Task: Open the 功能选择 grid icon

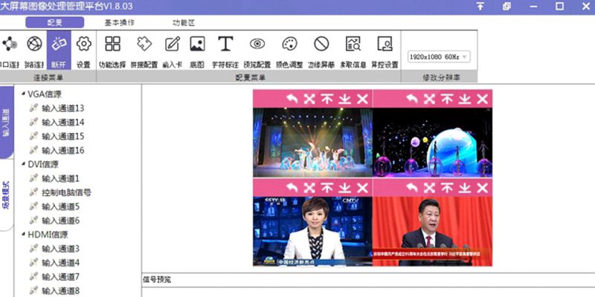Action: coord(112,49)
